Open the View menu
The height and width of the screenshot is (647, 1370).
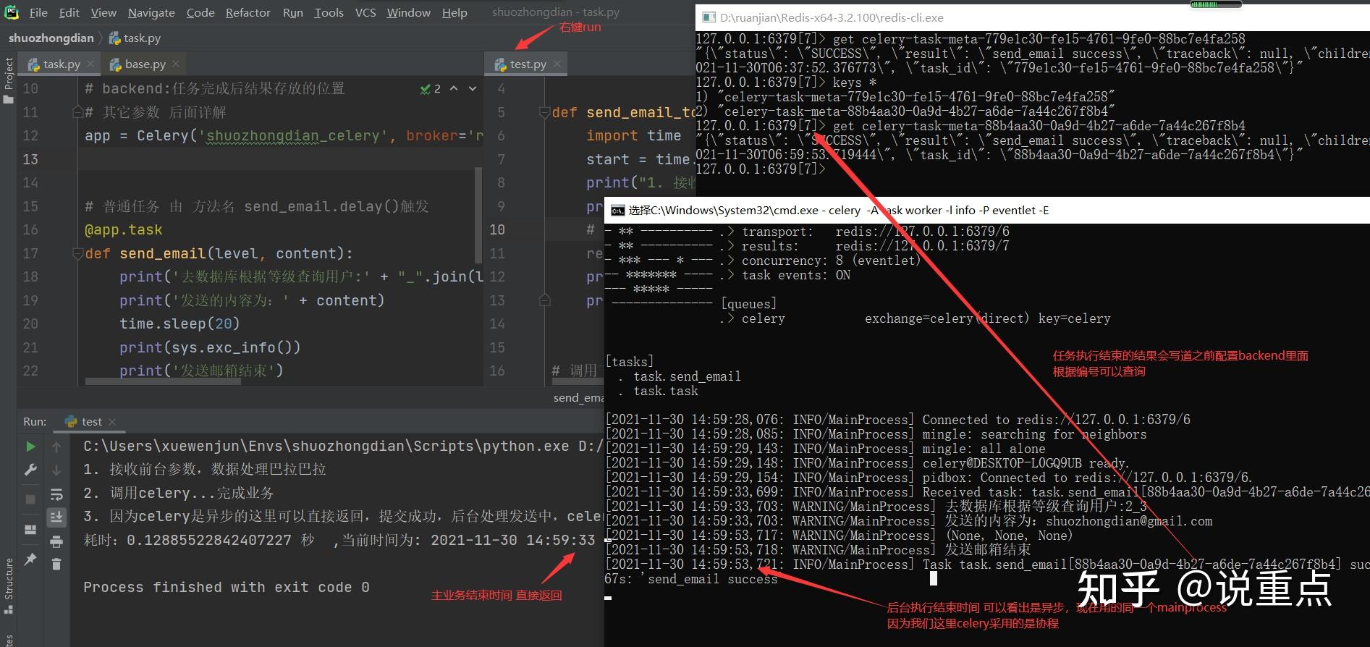tap(103, 12)
